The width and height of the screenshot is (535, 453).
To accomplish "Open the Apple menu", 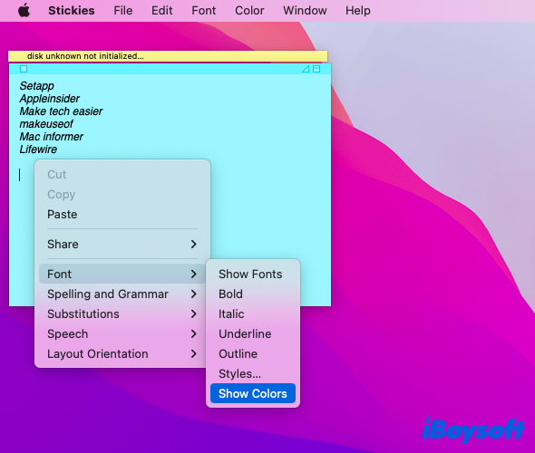I will pos(24,11).
